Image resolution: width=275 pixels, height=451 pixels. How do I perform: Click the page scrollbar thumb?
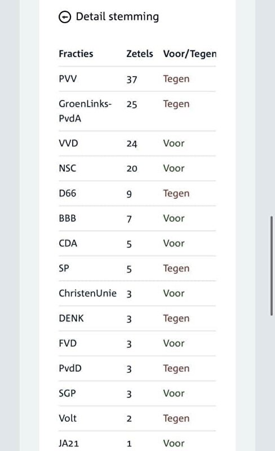point(271,266)
